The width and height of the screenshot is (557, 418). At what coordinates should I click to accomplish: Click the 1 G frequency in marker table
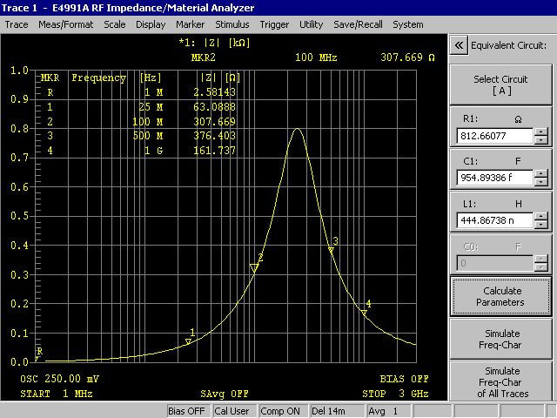tap(153, 151)
